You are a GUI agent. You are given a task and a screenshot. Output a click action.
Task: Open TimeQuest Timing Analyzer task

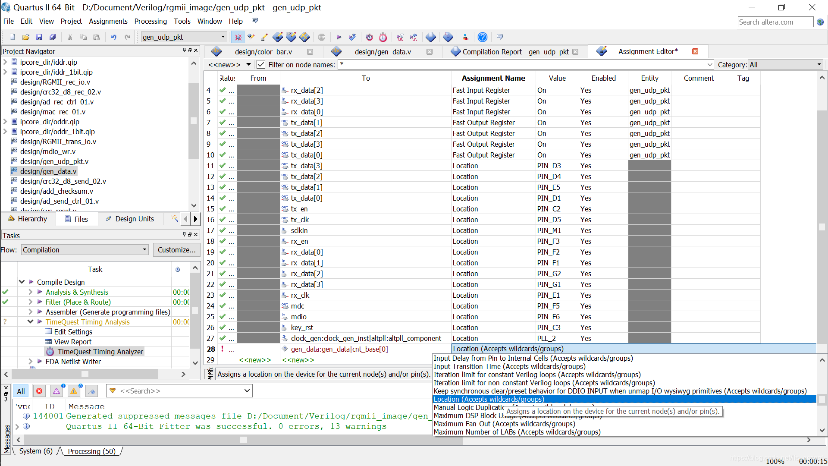tap(100, 352)
